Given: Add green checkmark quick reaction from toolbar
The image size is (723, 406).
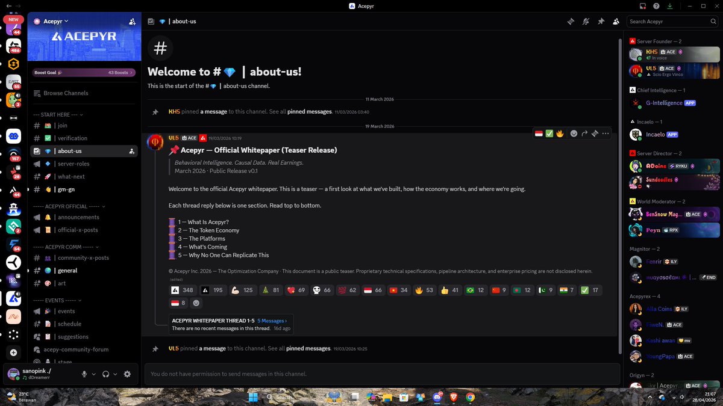Looking at the screenshot, I should click(549, 134).
